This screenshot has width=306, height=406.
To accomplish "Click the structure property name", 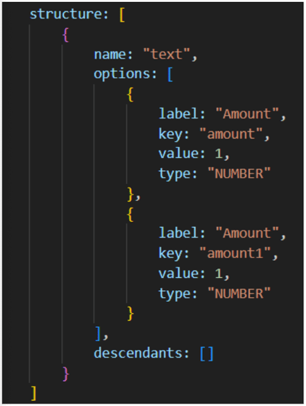I will 66,14.
